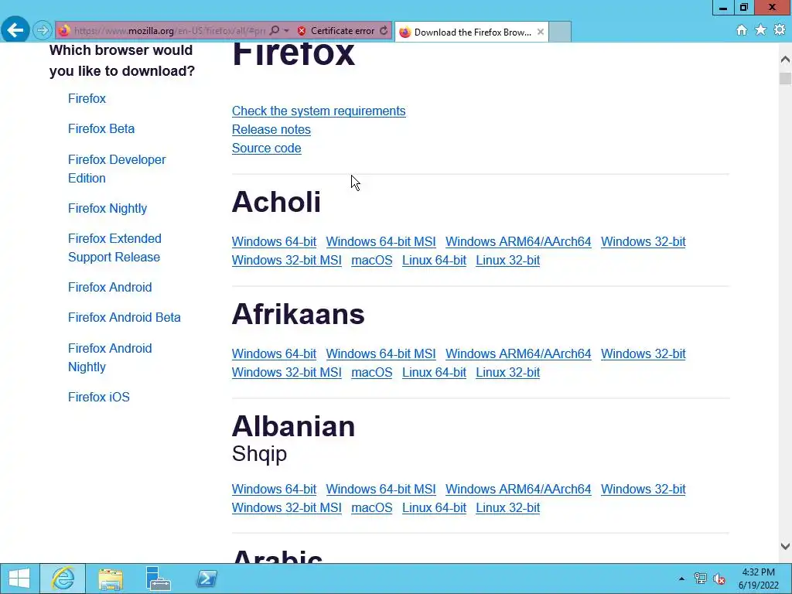Download Afrikaans Linux 64-bit

(x=434, y=373)
